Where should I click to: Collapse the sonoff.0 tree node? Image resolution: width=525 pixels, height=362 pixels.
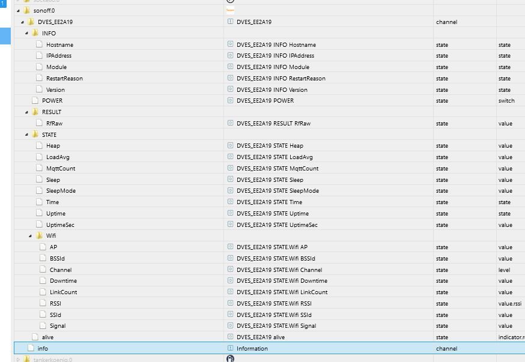(18, 11)
